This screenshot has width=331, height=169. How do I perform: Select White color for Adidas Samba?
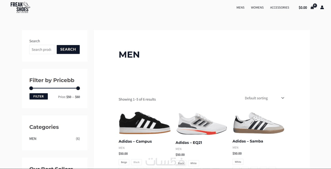coord(238,162)
